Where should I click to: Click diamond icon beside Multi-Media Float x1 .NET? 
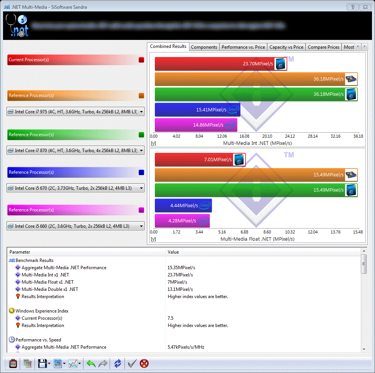tap(18, 282)
